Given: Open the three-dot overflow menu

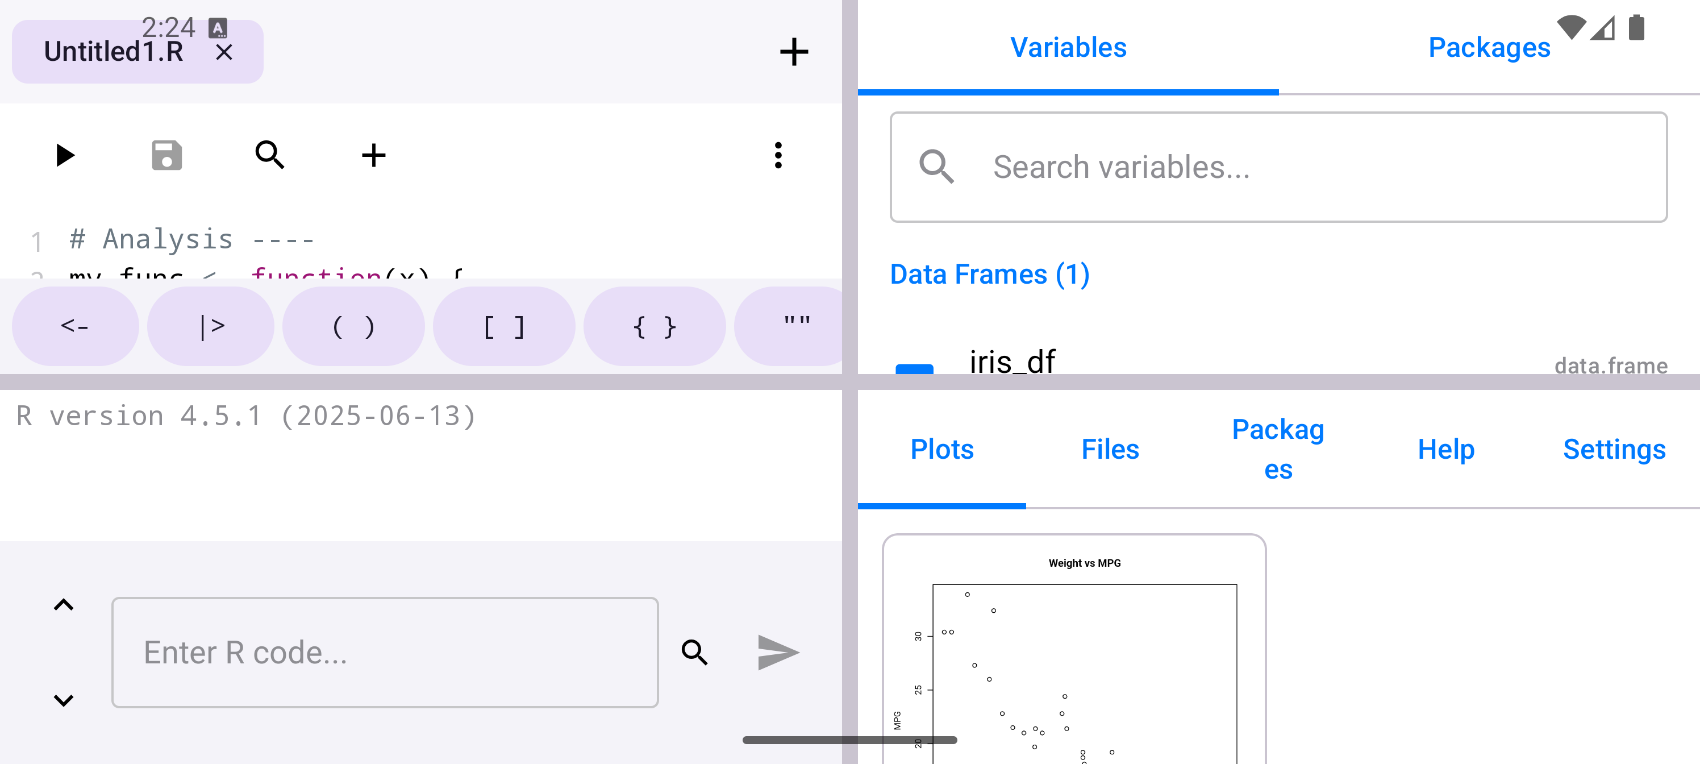Looking at the screenshot, I should pos(778,156).
